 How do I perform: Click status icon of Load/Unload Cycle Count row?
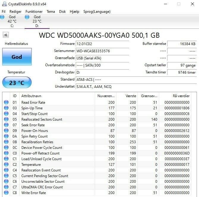pos(6,159)
